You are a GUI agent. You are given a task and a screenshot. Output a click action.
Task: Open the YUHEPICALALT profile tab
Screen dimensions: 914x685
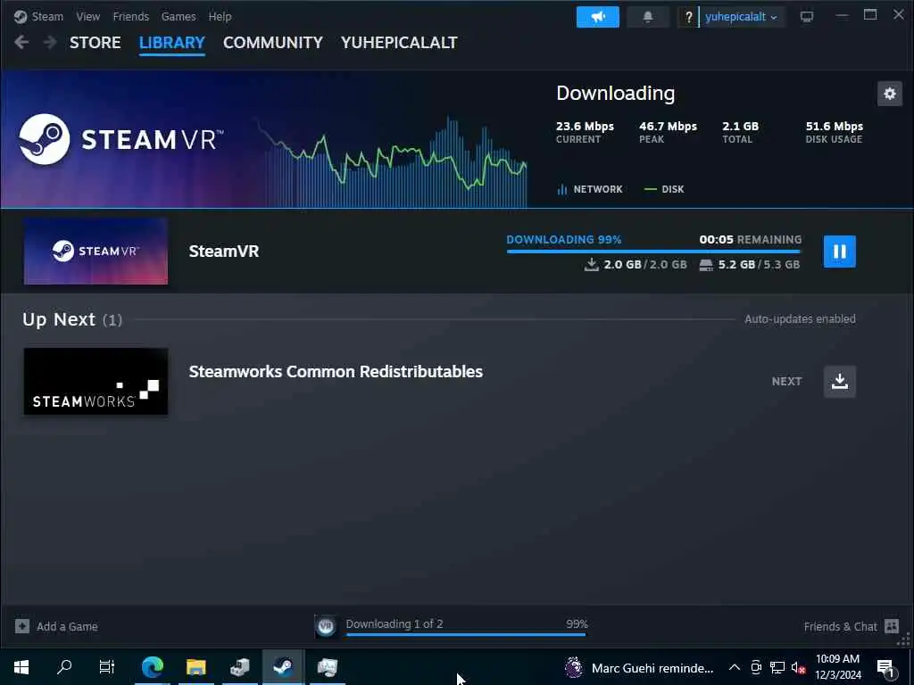(399, 43)
